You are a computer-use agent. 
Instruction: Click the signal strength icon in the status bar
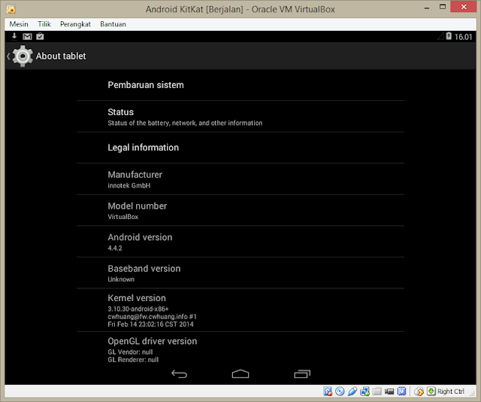pos(441,37)
